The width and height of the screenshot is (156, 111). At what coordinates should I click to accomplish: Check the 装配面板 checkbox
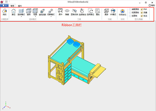pos(130,9)
